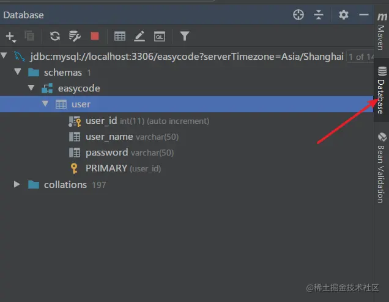Select the user_name column

click(x=187, y=137)
